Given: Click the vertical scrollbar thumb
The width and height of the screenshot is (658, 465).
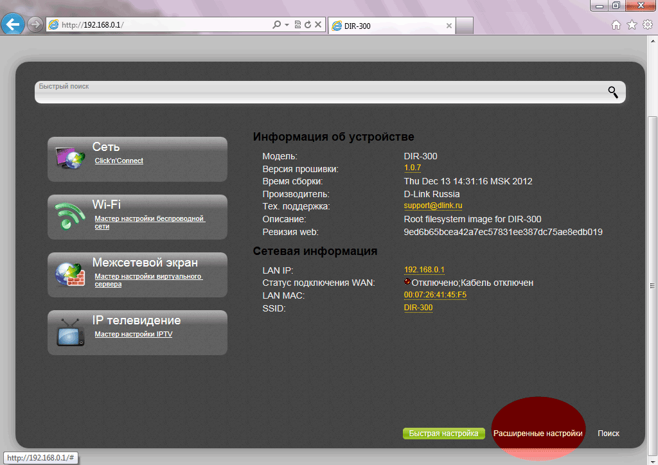Looking at the screenshot, I should pyautogui.click(x=653, y=285).
